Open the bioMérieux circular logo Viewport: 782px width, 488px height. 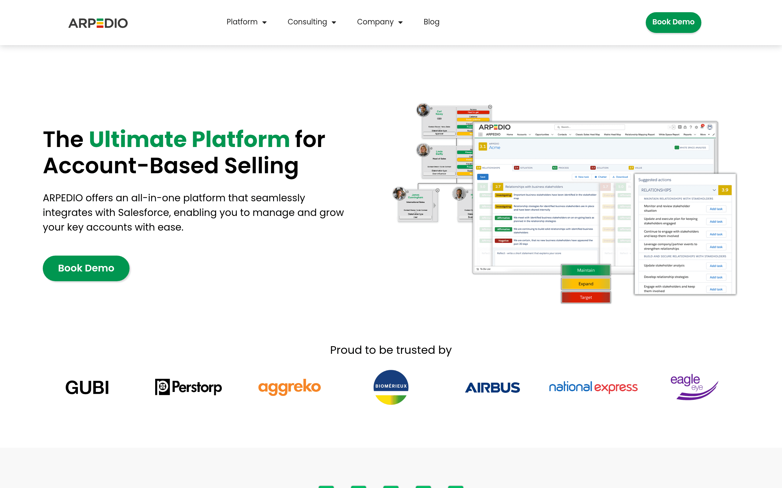tap(391, 387)
